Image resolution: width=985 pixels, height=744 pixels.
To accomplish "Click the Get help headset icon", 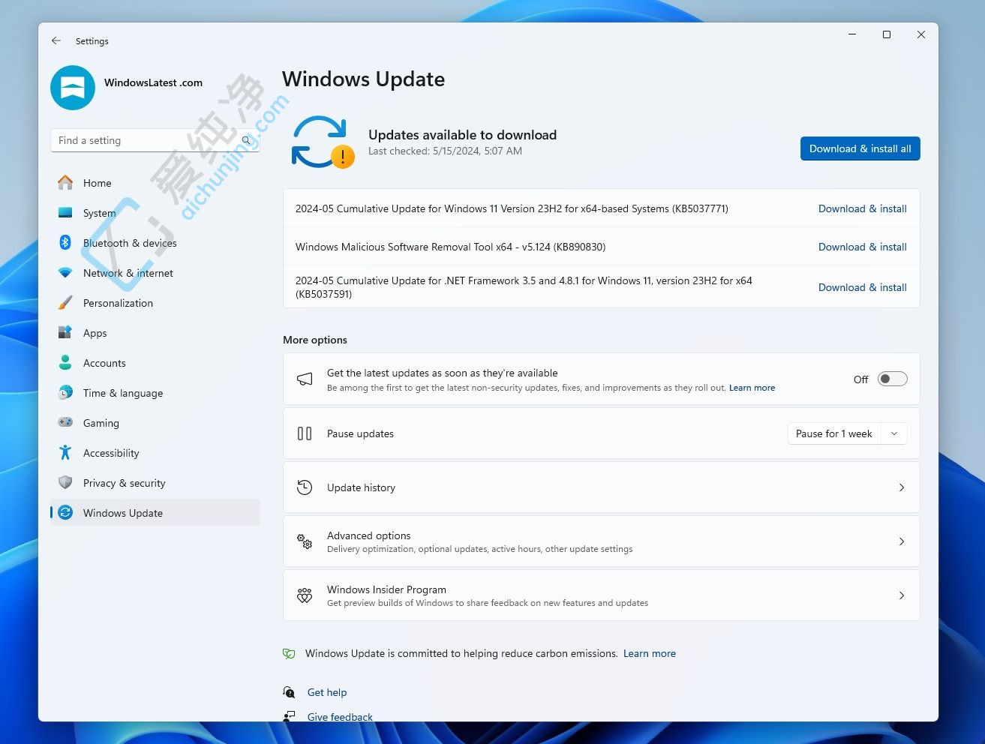I will (x=289, y=691).
